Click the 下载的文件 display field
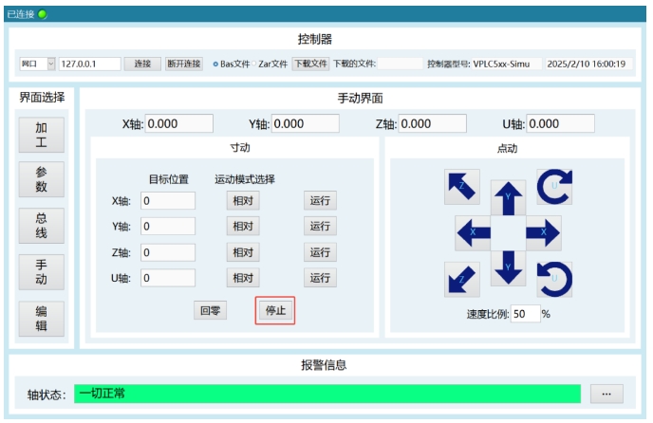Screen dimensions: 653x423 (x=401, y=64)
